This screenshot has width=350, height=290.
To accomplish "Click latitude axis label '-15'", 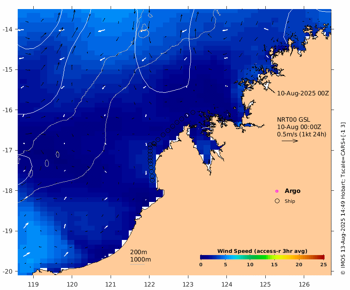I will 7,69.
